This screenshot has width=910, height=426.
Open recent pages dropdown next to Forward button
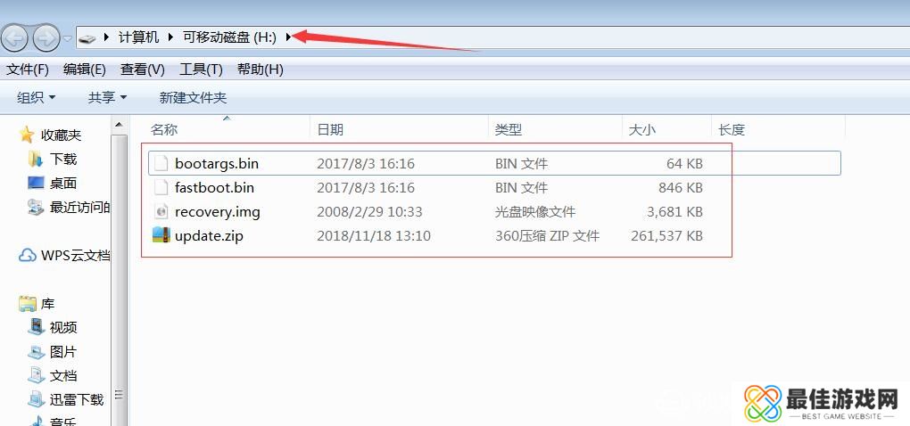tap(68, 39)
